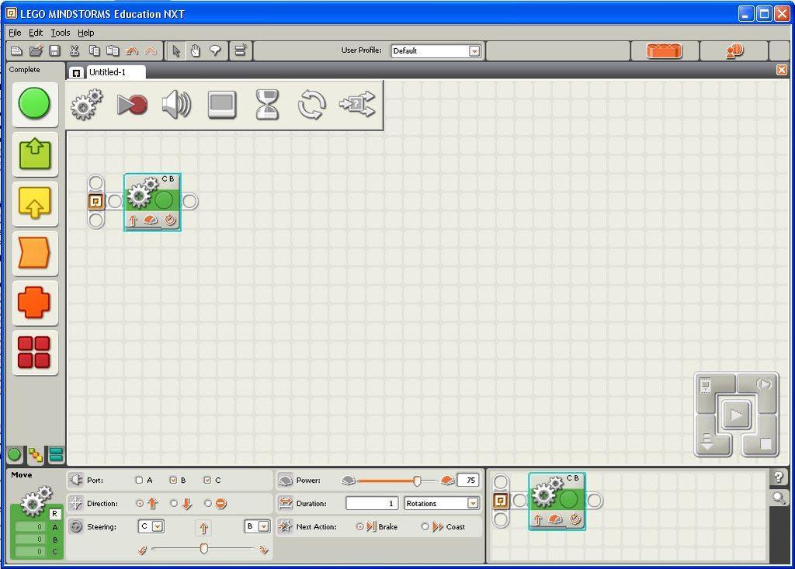Select the Pan hand tool

coord(195,50)
